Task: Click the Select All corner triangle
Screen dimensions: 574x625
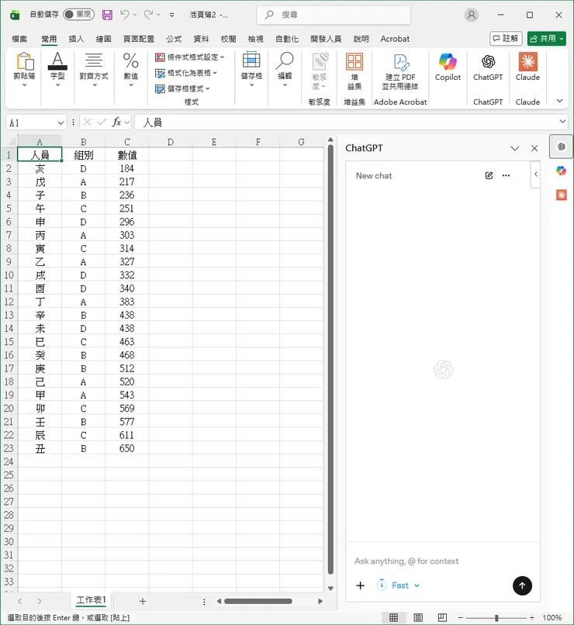Action: (x=10, y=141)
